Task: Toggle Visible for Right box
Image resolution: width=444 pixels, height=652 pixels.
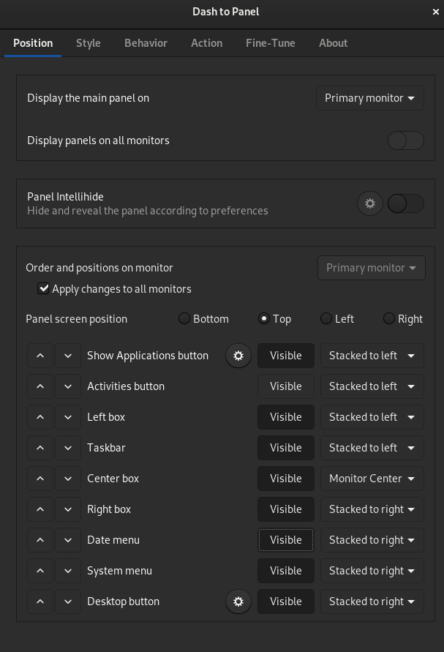Action: 286,509
